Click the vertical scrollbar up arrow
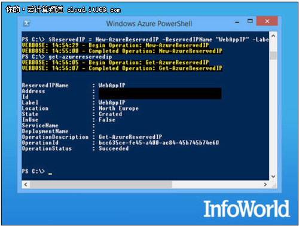This screenshot has height=226, width=299. (x=273, y=36)
